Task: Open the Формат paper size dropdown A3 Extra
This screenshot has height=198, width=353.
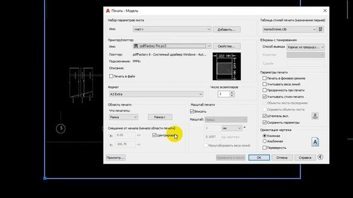Action: 156,94
